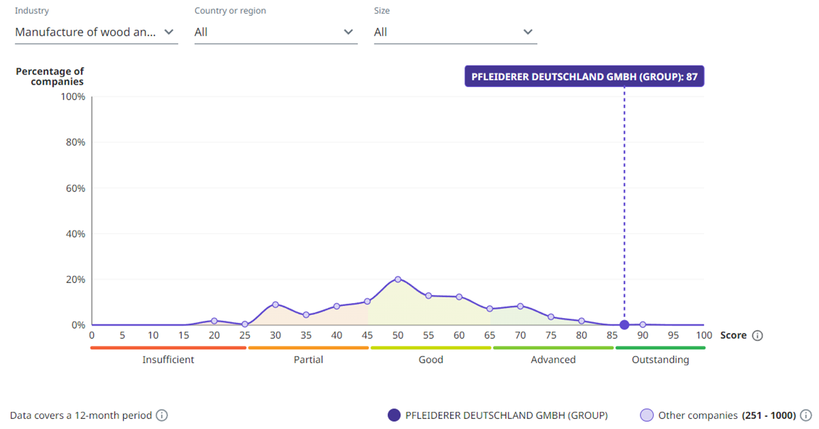Click the data point at score 40
819x429 pixels.
(336, 306)
